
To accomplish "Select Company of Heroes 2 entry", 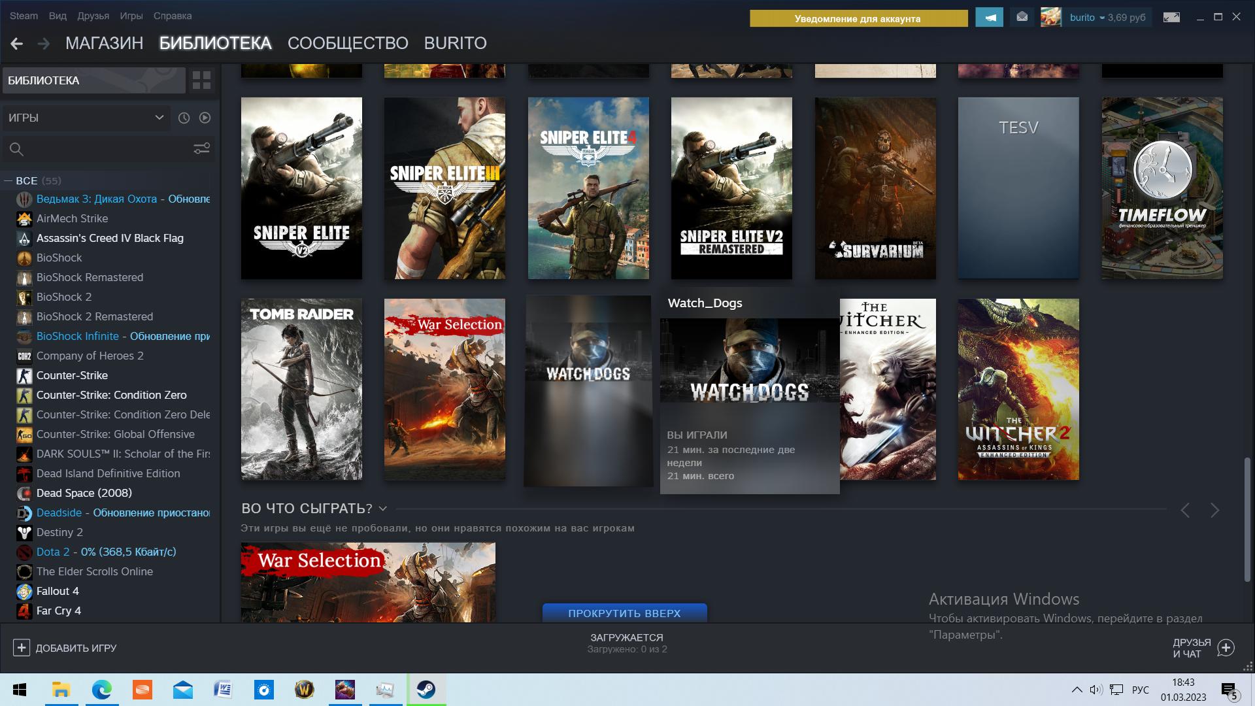I will tap(90, 356).
